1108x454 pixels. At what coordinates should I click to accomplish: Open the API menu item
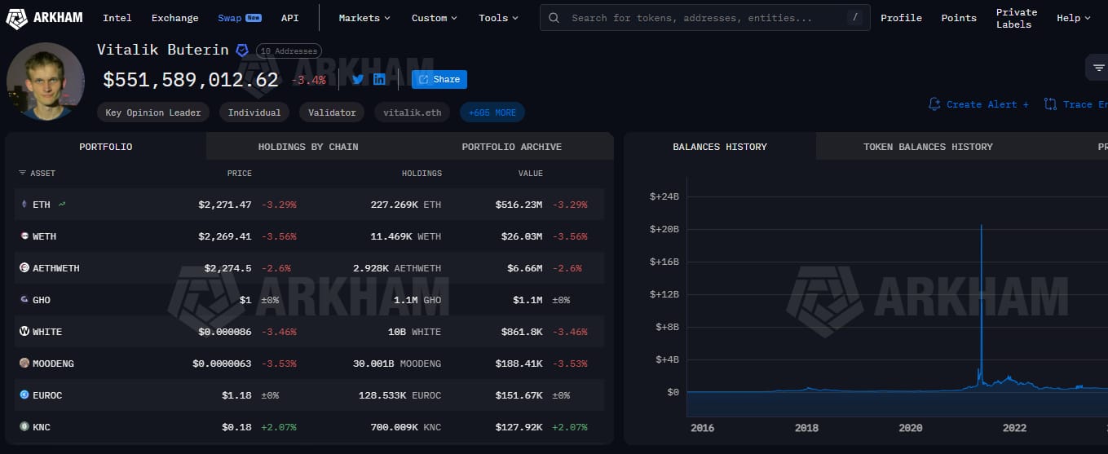[x=289, y=18]
